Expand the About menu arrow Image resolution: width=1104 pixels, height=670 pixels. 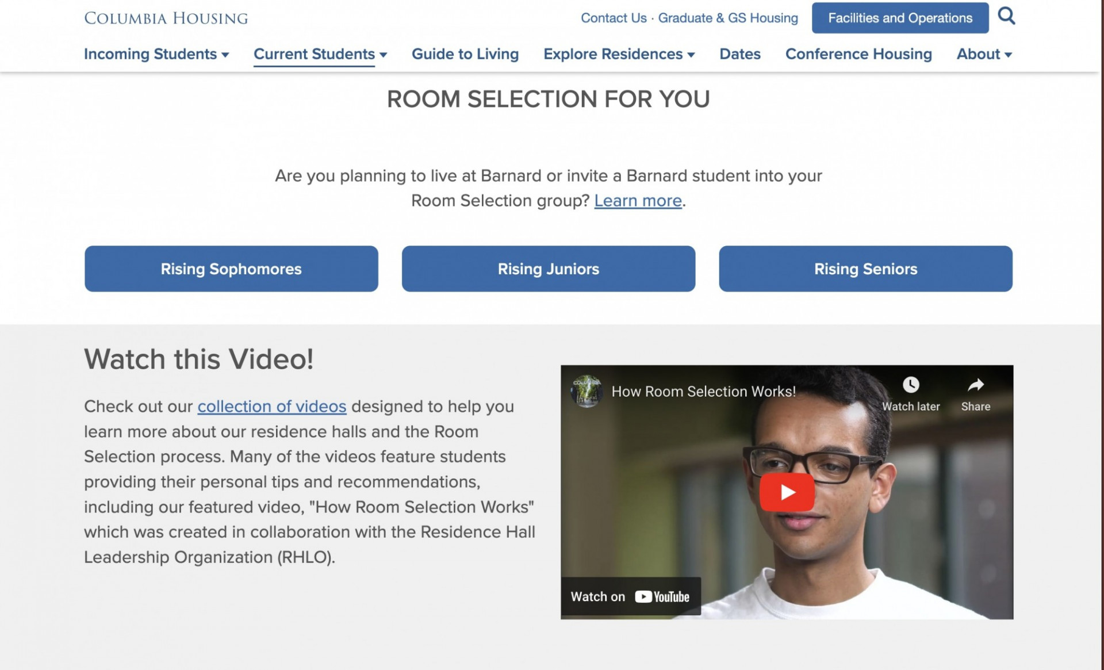pyautogui.click(x=1008, y=55)
